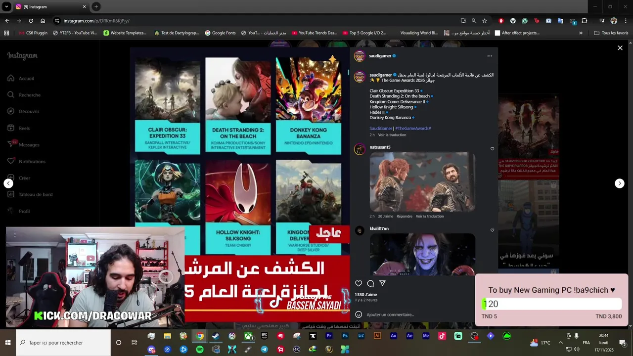Open Créer in Instagram sidebar
The image size is (633, 356).
click(19, 178)
